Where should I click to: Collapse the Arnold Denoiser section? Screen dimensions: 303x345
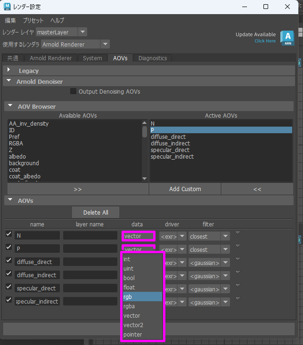click(x=8, y=80)
